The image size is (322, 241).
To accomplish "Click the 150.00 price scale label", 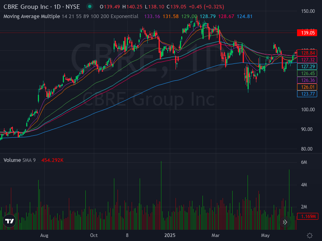I will click(308, 11).
